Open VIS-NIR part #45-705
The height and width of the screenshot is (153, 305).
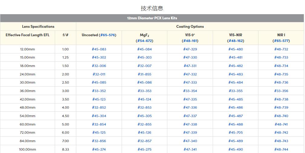click(x=235, y=132)
